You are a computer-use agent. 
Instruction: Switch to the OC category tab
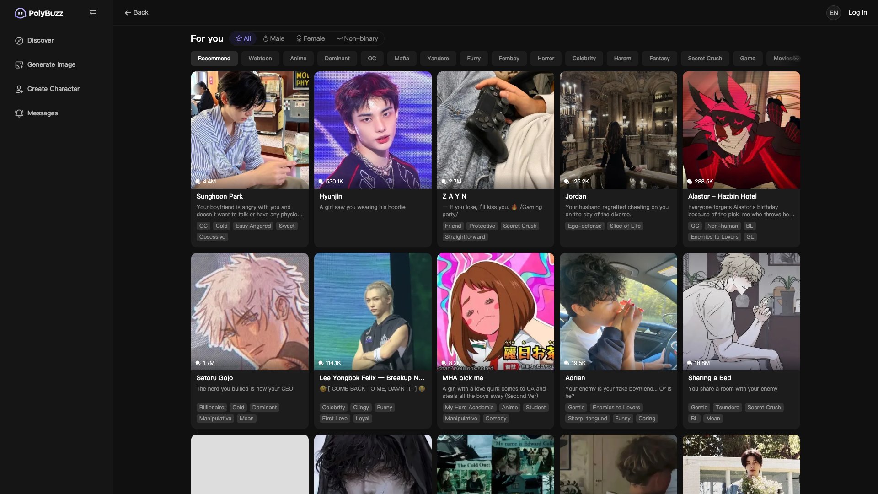(372, 59)
